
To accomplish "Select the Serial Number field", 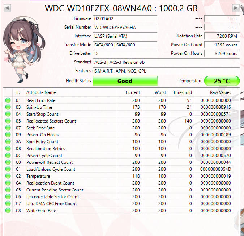I will [125, 28].
